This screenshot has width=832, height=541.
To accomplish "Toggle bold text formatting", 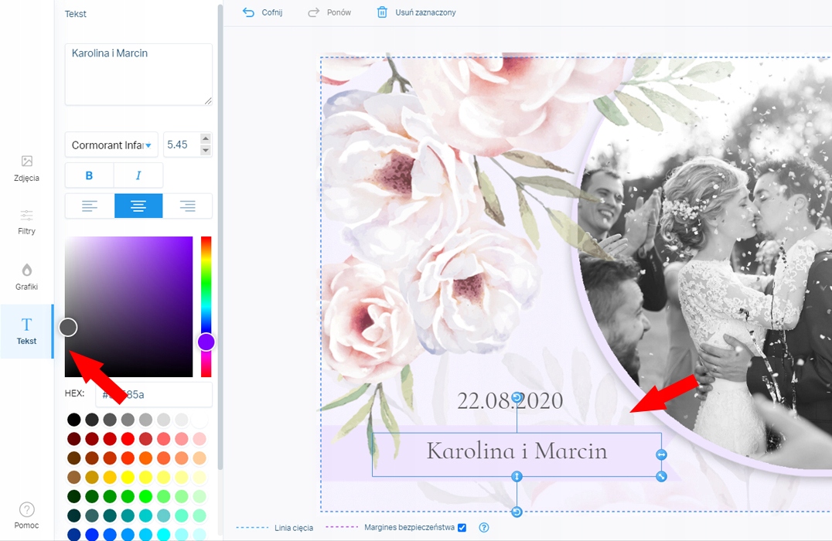I will click(x=89, y=175).
